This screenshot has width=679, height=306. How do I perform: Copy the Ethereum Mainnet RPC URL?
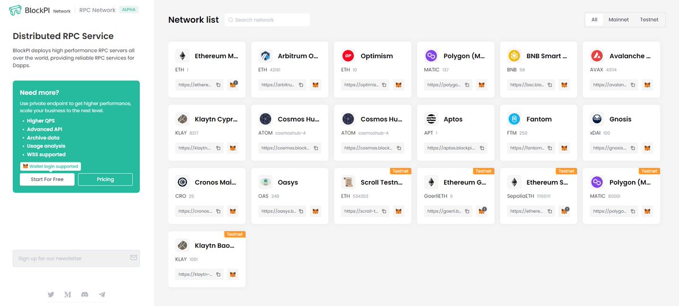[218, 85]
